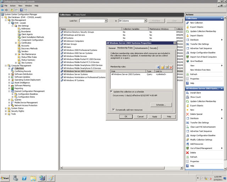Click the Reporting node icon in the tree
The height and width of the screenshot is (182, 227).
[12, 88]
